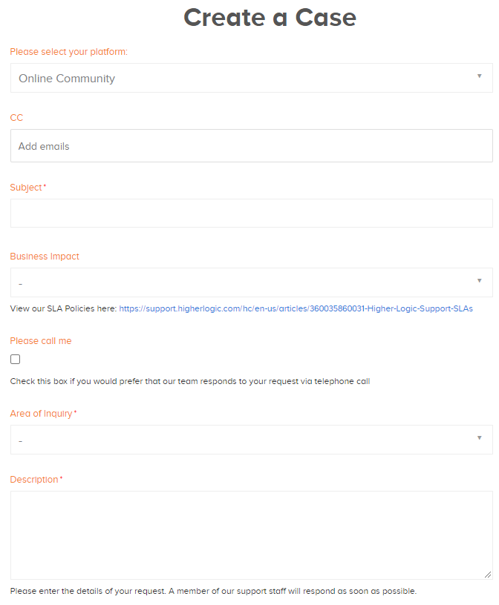499x605 pixels.
Task: Click inside the Description text area
Action: tap(251, 535)
